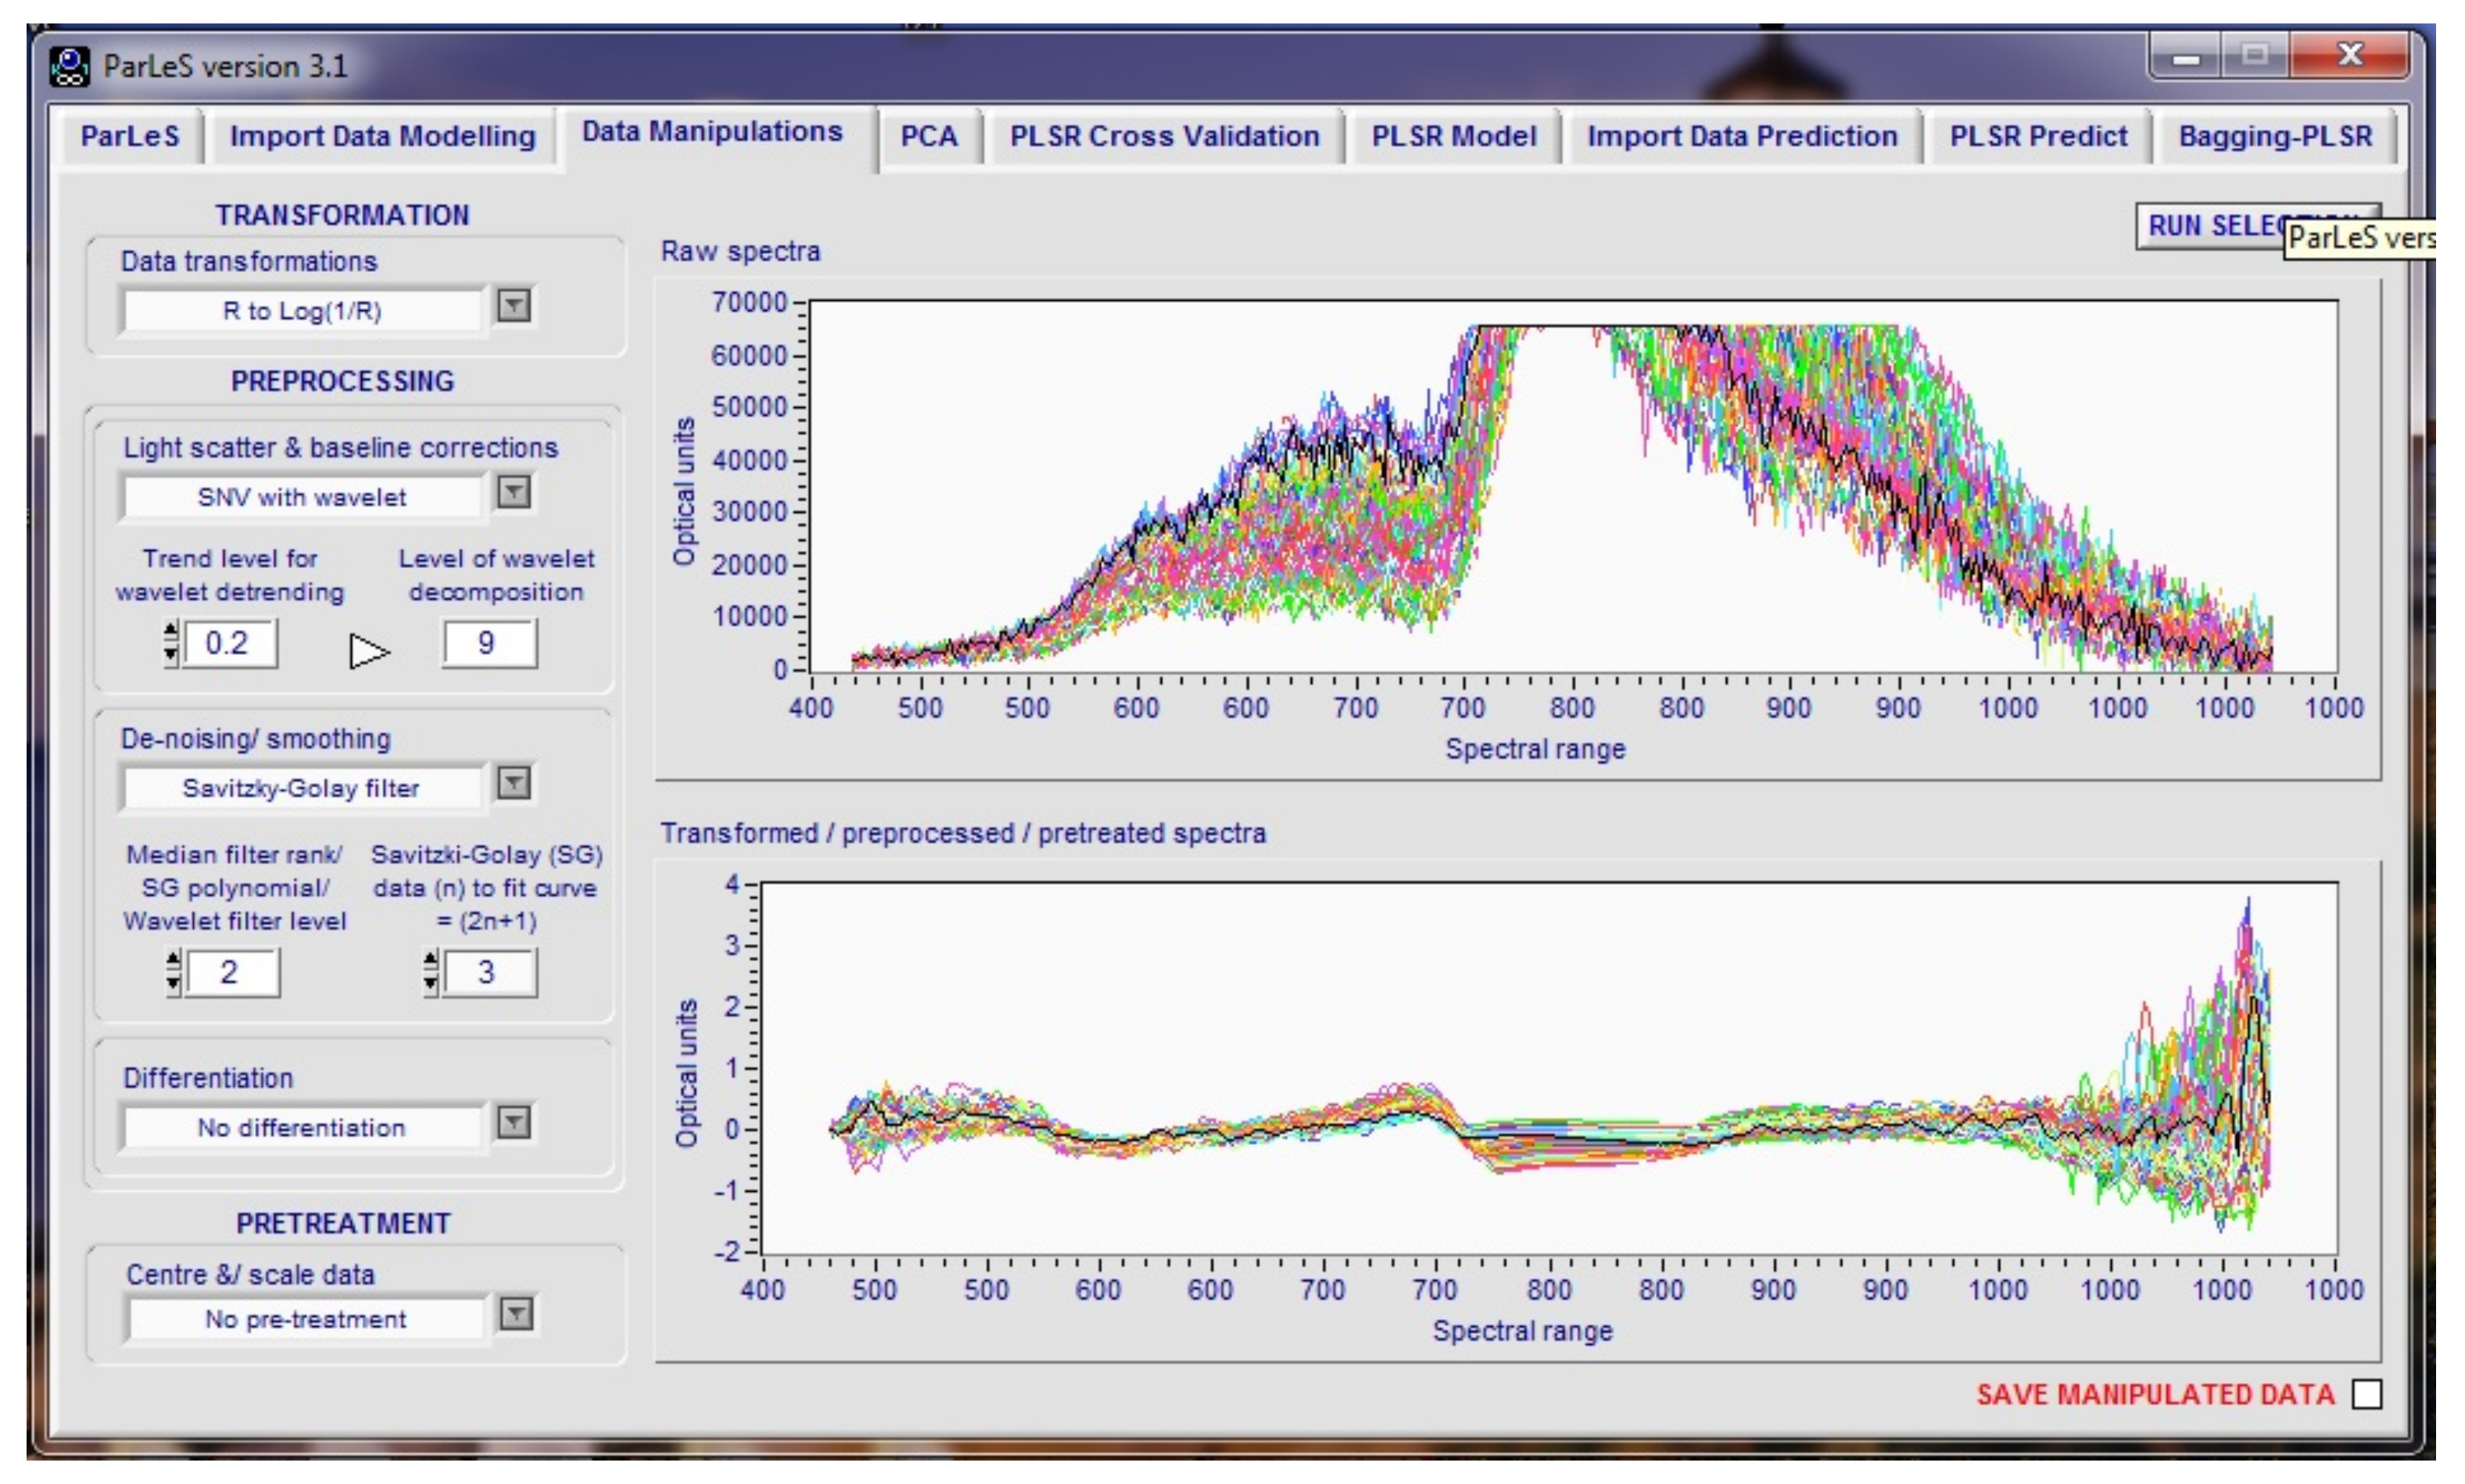
Task: Select the Bagging-PLSR tab
Action: pyautogui.click(x=2275, y=136)
